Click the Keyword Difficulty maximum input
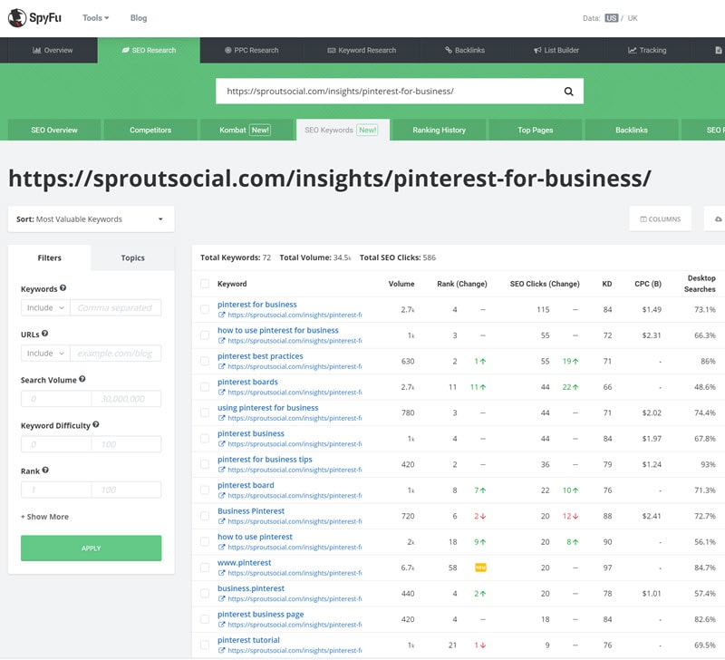Viewport: 725px width, 660px height. 126,444
